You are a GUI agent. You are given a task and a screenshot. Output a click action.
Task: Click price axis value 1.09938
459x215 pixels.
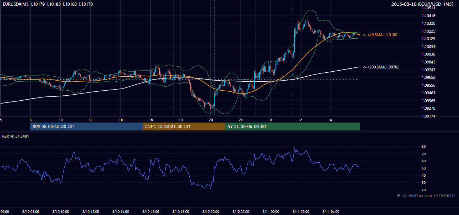click(x=428, y=54)
